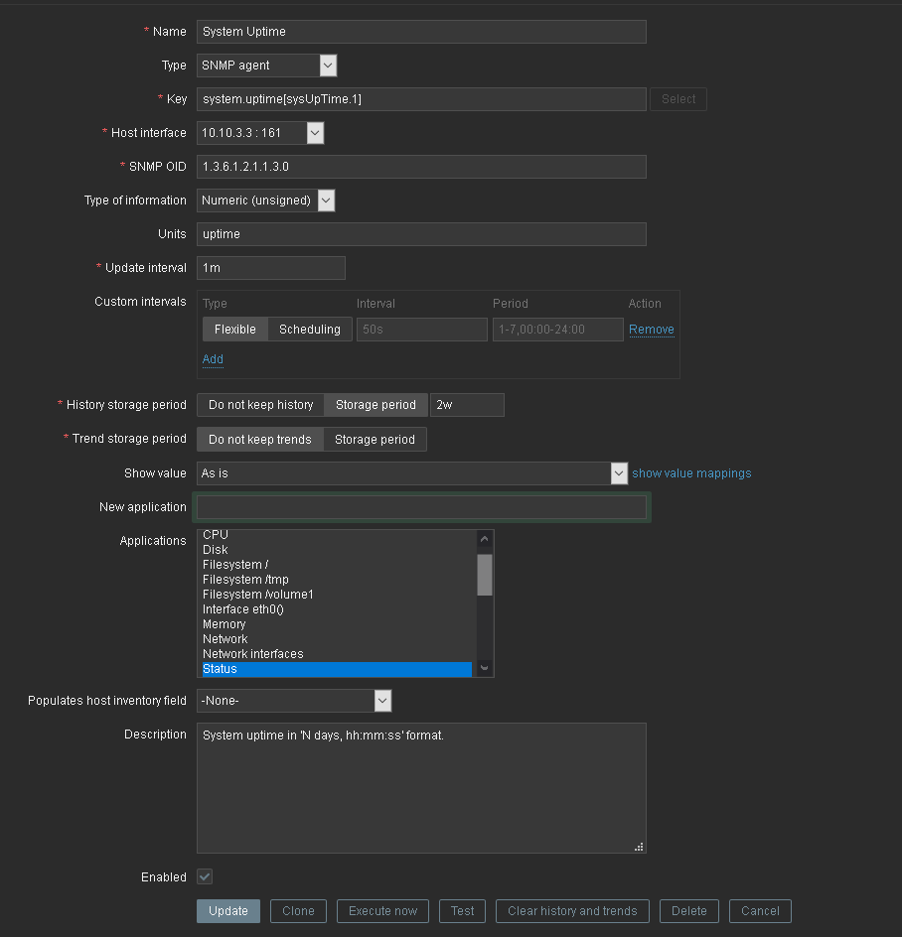Click the New application input field
Image resolution: width=902 pixels, height=937 pixels.
pos(421,507)
